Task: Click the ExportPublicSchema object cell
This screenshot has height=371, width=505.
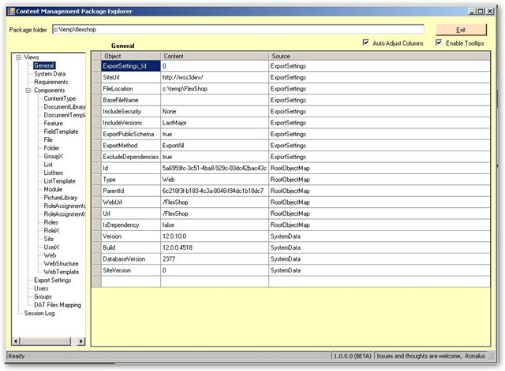Action: 131,134
